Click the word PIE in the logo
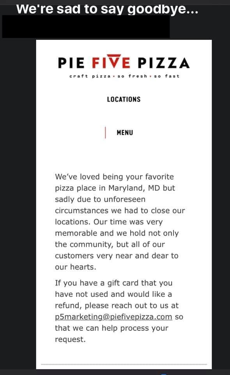The height and width of the screenshot is (375, 230). click(71, 63)
